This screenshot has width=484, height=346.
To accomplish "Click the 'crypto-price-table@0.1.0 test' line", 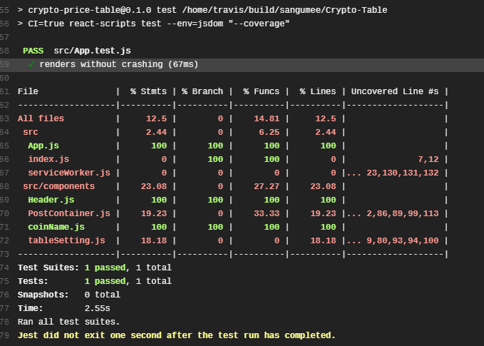I will coord(202,10).
